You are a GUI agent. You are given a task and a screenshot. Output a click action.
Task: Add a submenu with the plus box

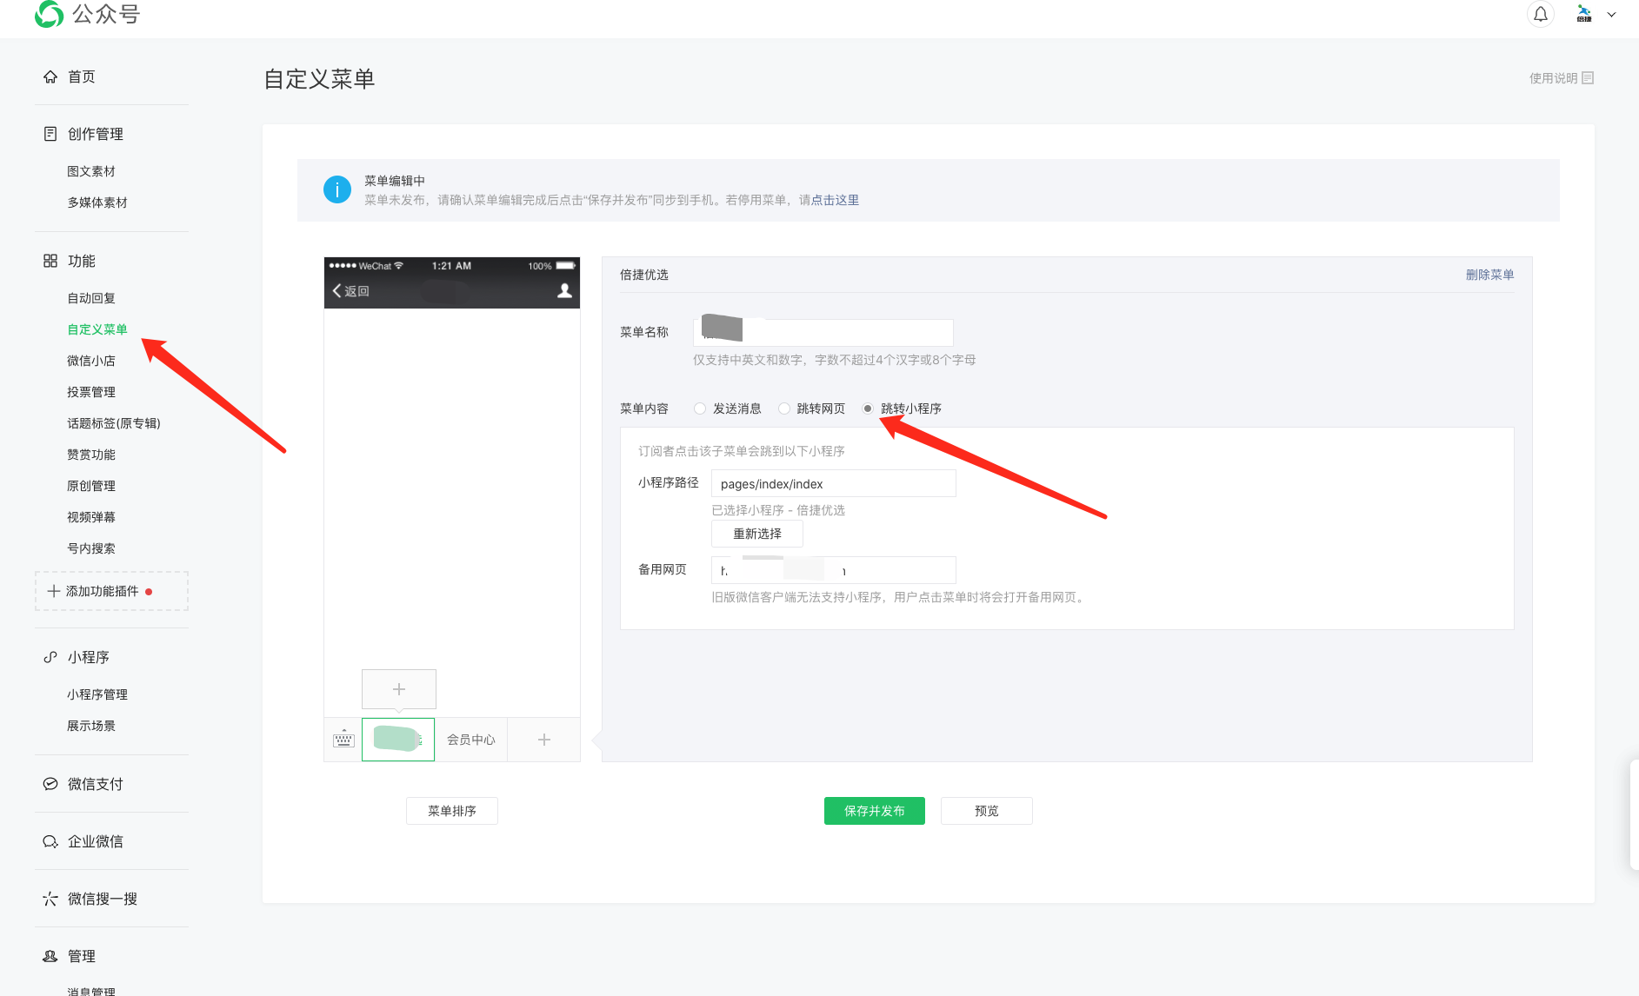coord(399,689)
